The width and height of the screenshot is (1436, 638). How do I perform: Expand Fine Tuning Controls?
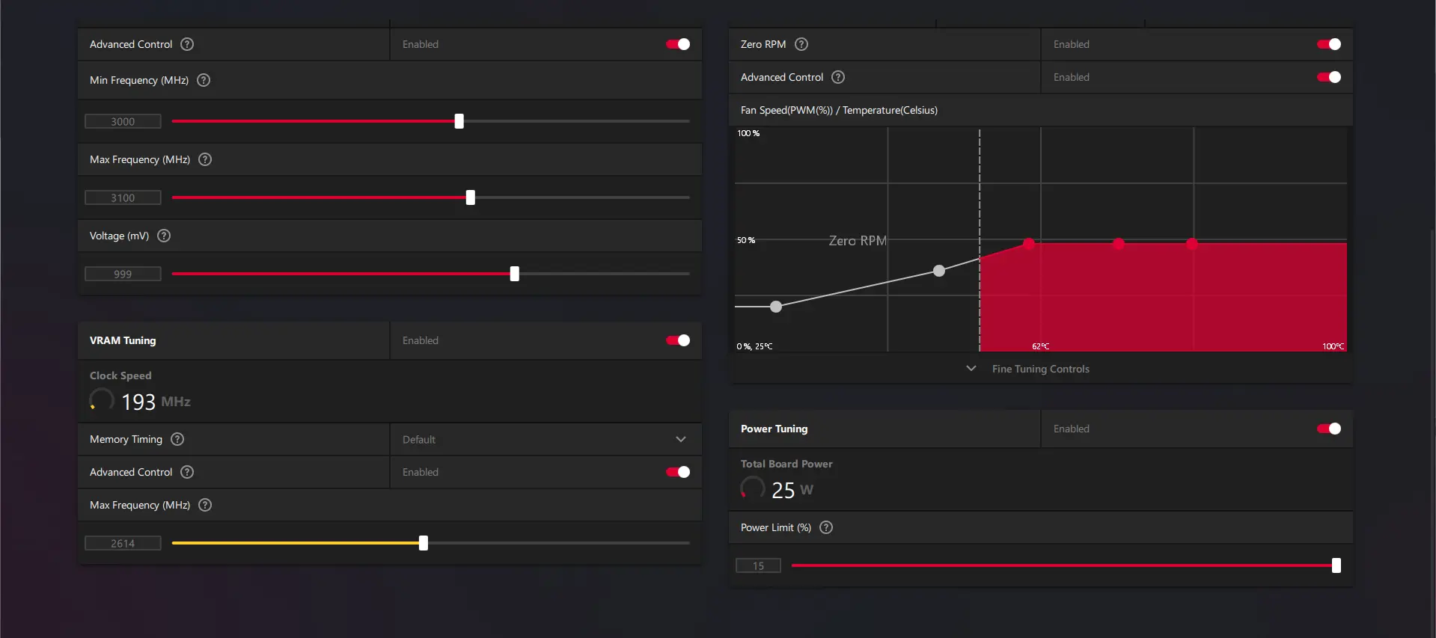pos(1028,369)
